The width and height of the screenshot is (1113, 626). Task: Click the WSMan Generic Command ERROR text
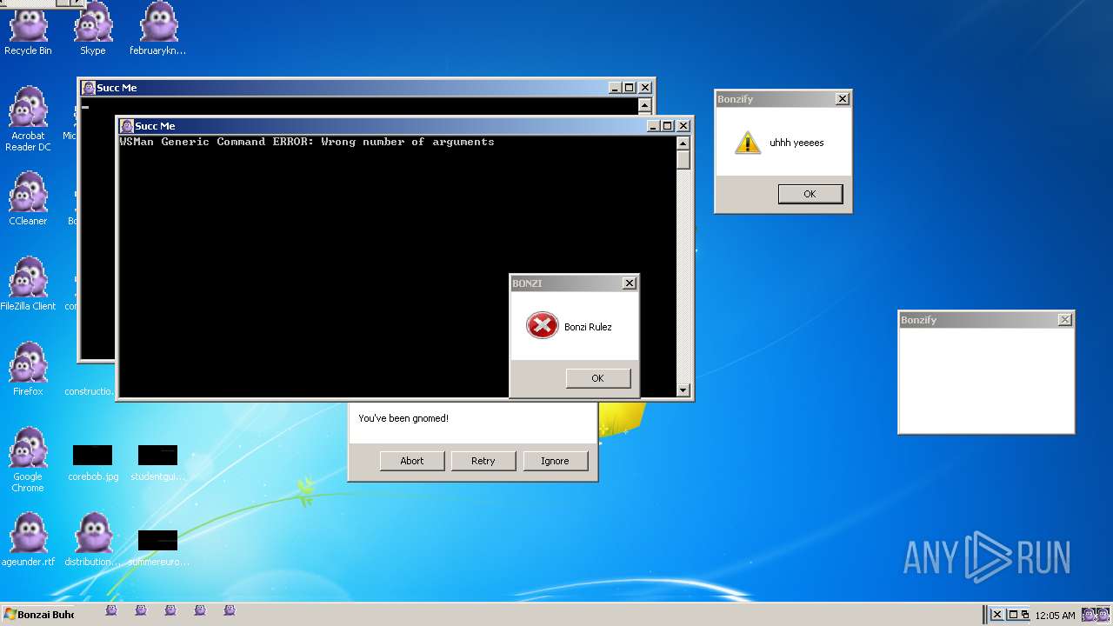pyautogui.click(x=307, y=142)
